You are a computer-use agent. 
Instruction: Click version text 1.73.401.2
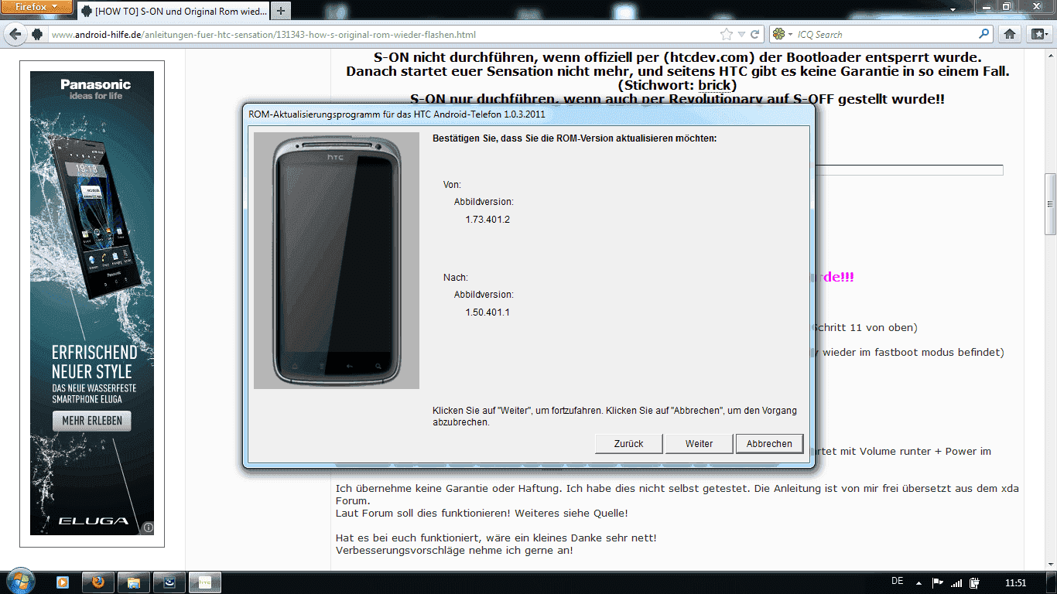coord(487,220)
